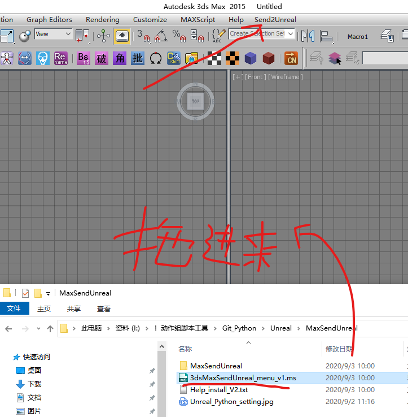Expand the chevron after Unreal in path
The width and height of the screenshot is (408, 417).
coord(299,328)
